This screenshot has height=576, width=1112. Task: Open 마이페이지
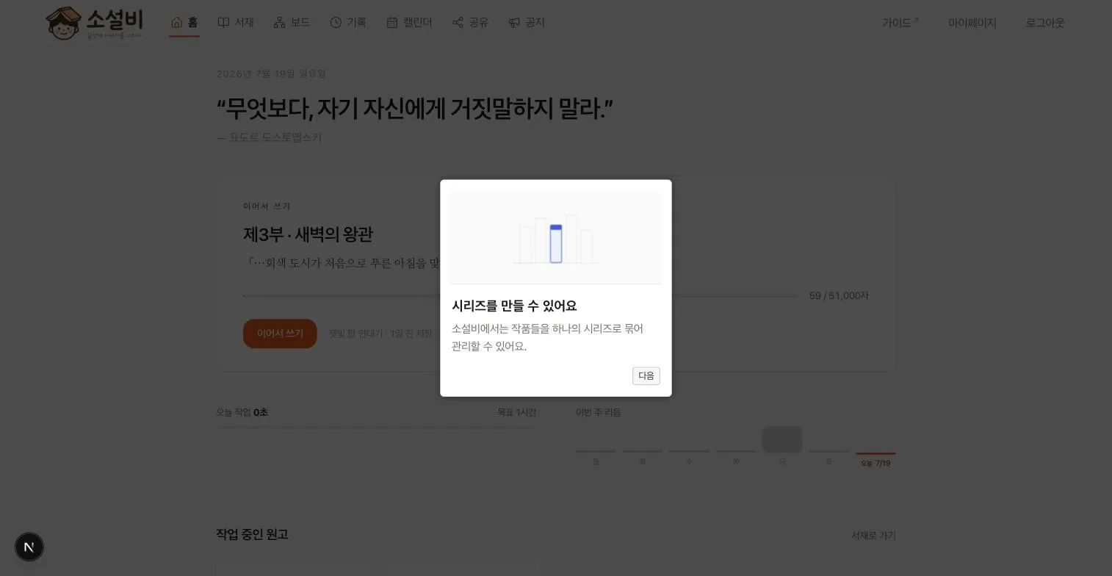972,23
